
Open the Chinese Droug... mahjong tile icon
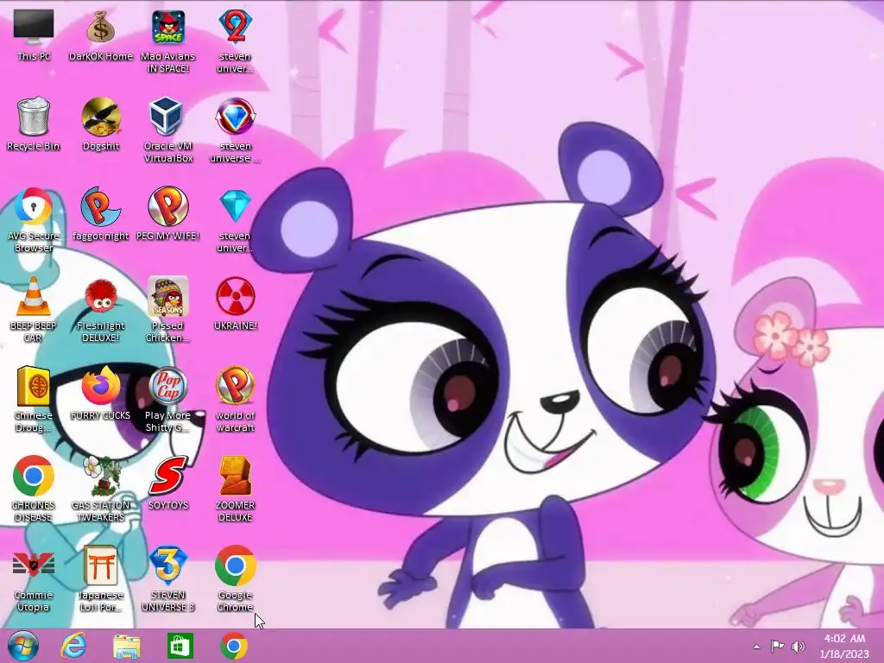tap(34, 399)
